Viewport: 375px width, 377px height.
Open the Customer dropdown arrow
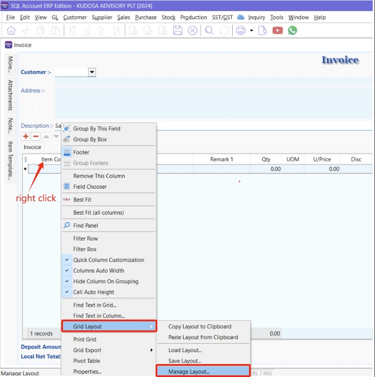click(92, 72)
